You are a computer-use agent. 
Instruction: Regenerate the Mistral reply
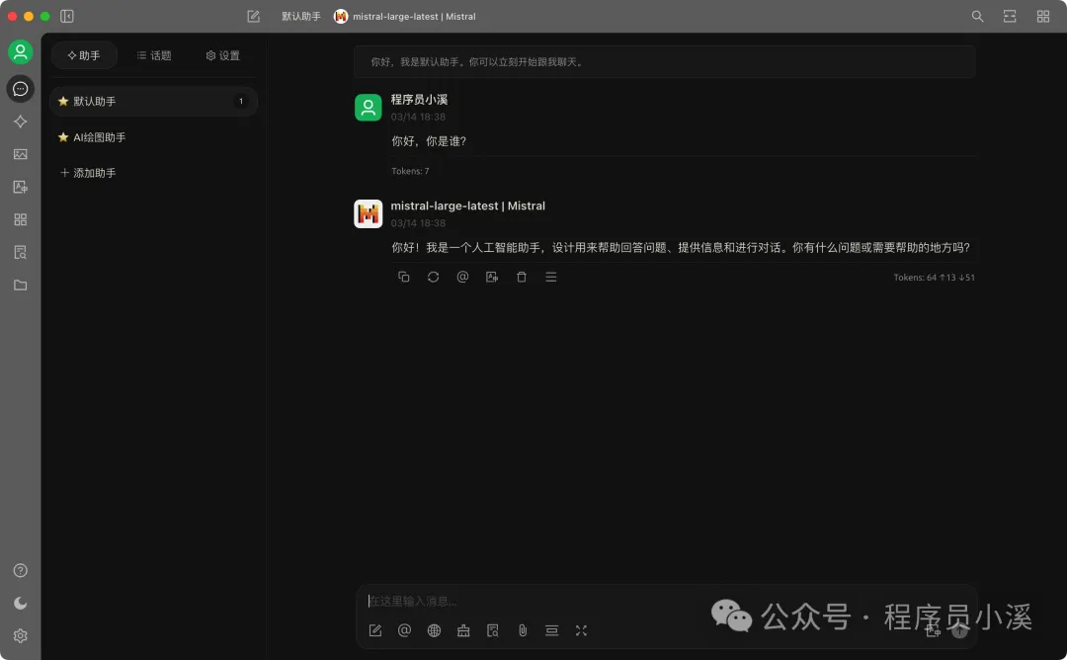[433, 277]
